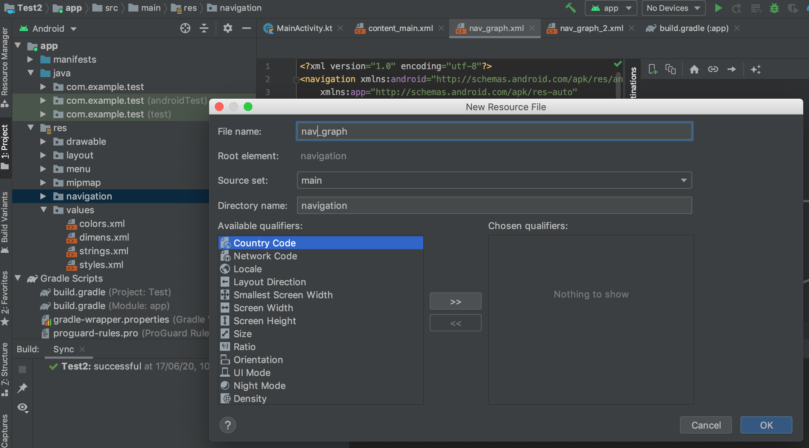Select the Density qualifier

(x=320, y=399)
